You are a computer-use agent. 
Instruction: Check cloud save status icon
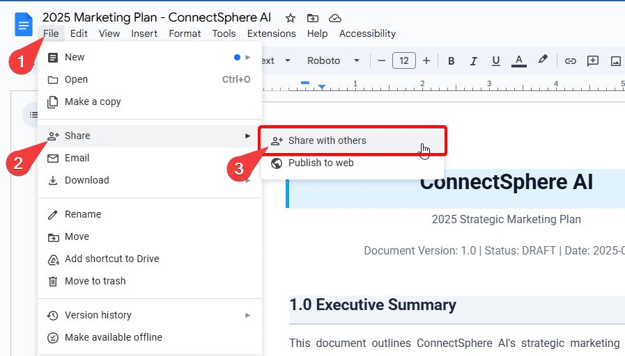point(335,18)
